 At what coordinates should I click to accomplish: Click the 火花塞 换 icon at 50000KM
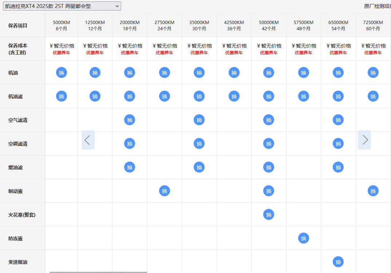(x=269, y=214)
